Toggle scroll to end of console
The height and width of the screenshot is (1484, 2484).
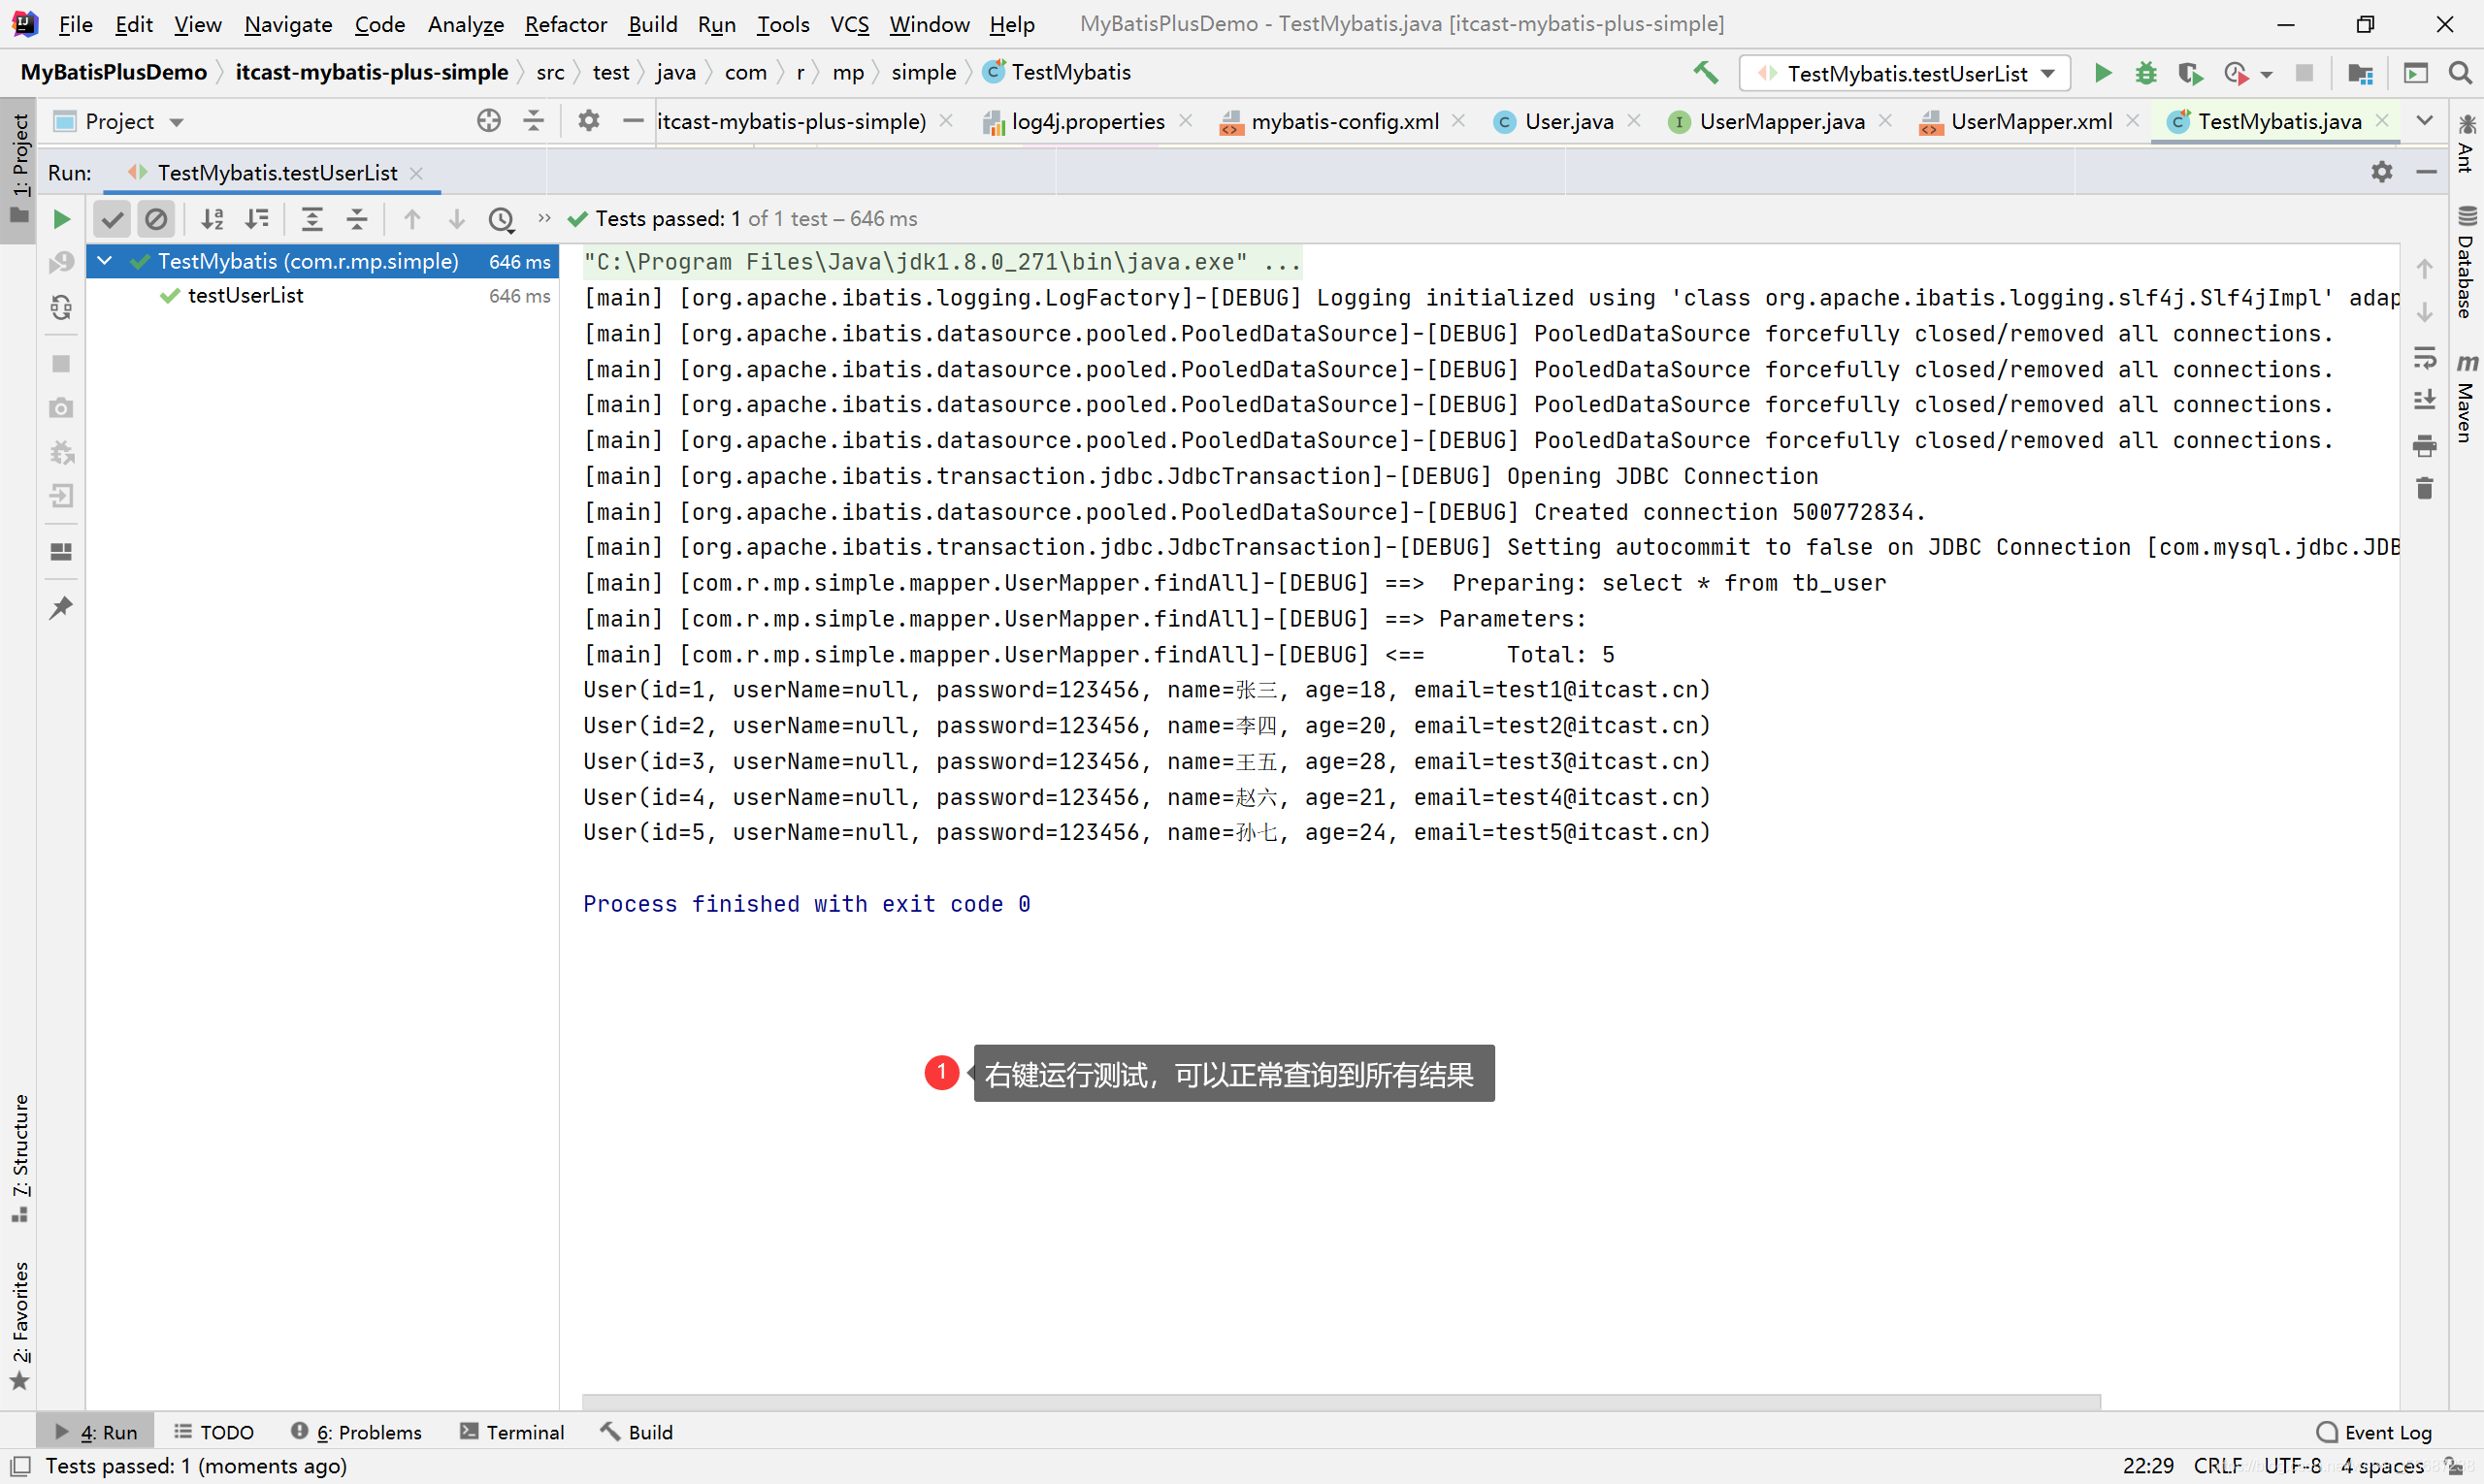(x=2424, y=401)
